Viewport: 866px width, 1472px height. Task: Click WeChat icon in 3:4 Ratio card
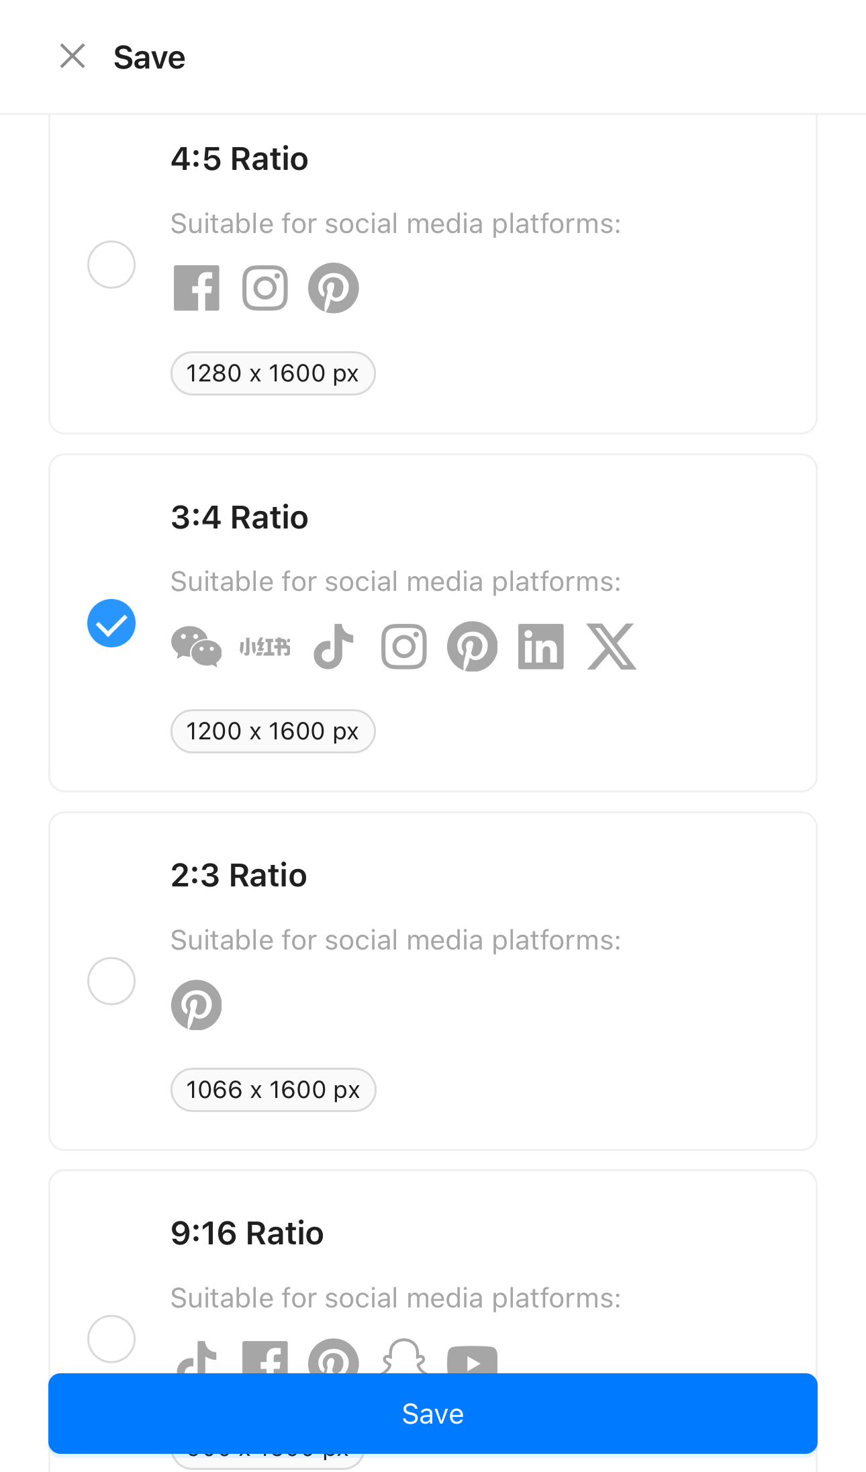point(197,647)
